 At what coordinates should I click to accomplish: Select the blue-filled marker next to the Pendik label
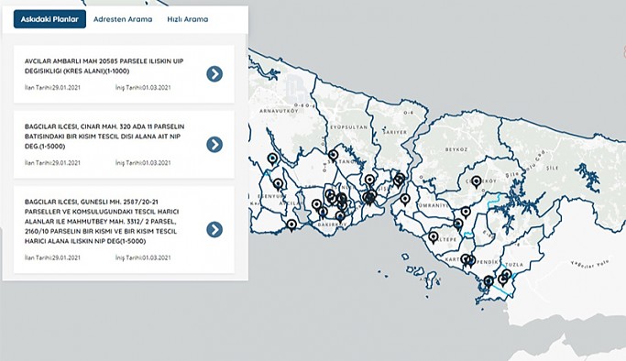(471, 261)
